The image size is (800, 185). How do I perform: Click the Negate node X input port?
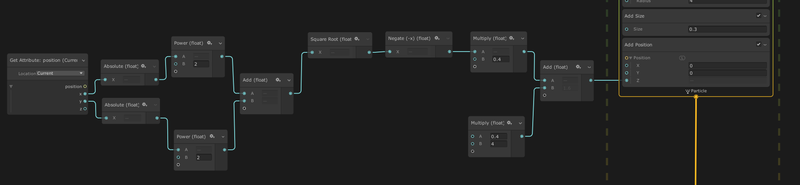tap(390, 52)
